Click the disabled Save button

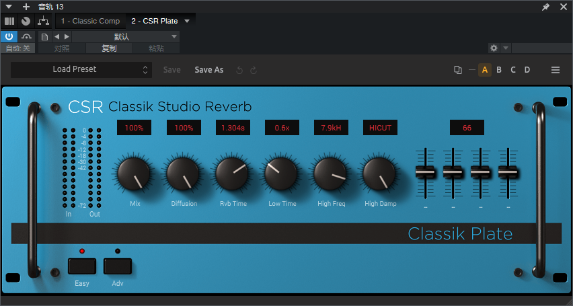(x=171, y=70)
